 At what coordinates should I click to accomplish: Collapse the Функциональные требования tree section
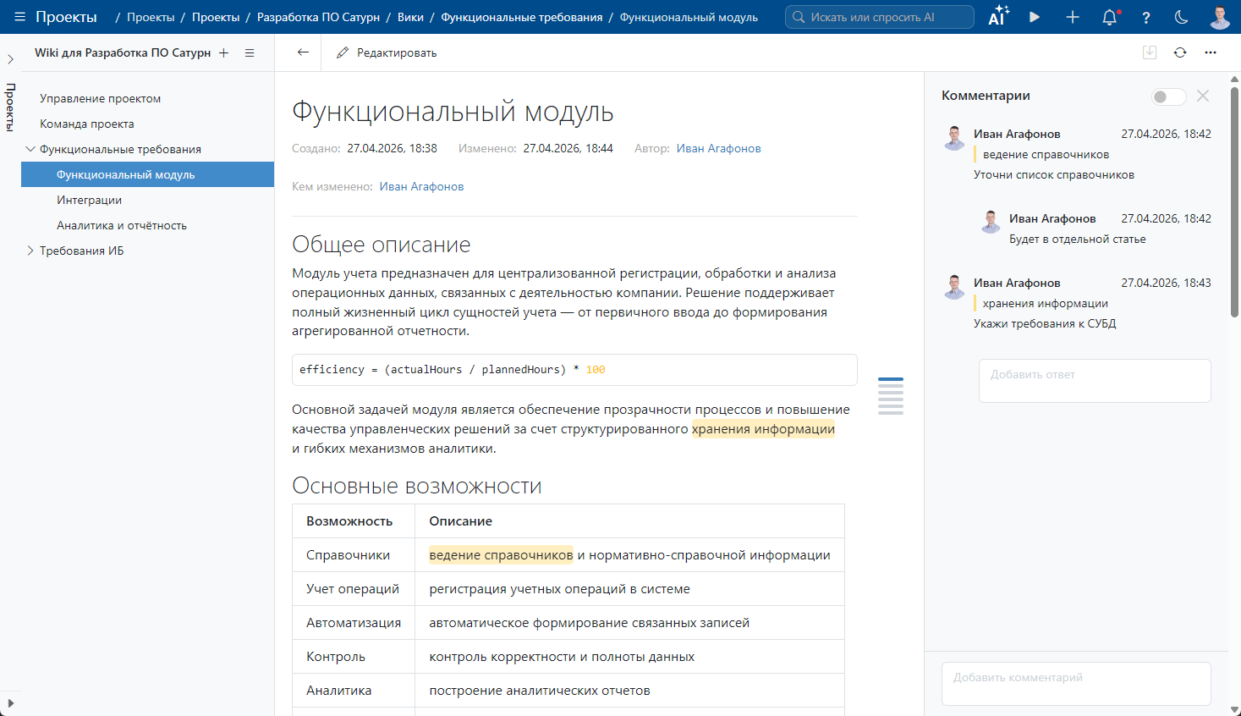30,148
